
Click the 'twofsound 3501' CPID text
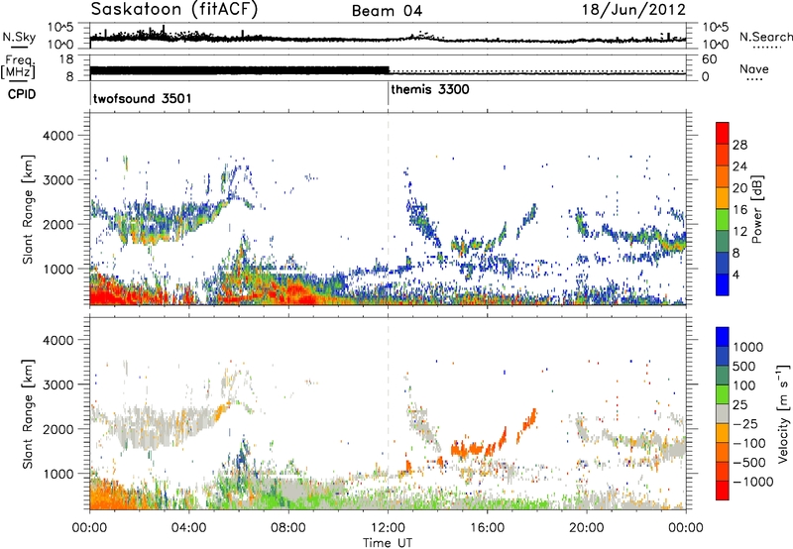coord(142,98)
